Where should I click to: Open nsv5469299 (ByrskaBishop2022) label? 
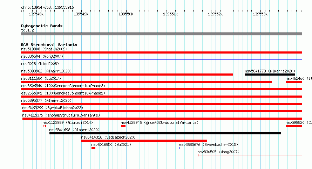click(53, 108)
